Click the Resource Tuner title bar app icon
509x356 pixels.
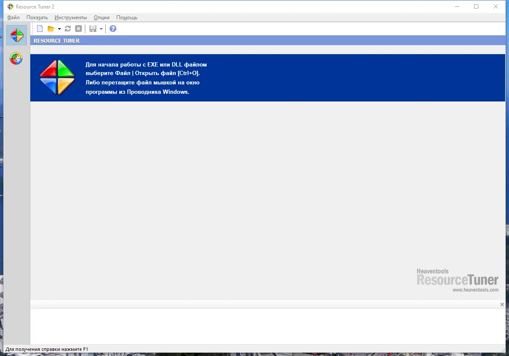click(x=10, y=6)
